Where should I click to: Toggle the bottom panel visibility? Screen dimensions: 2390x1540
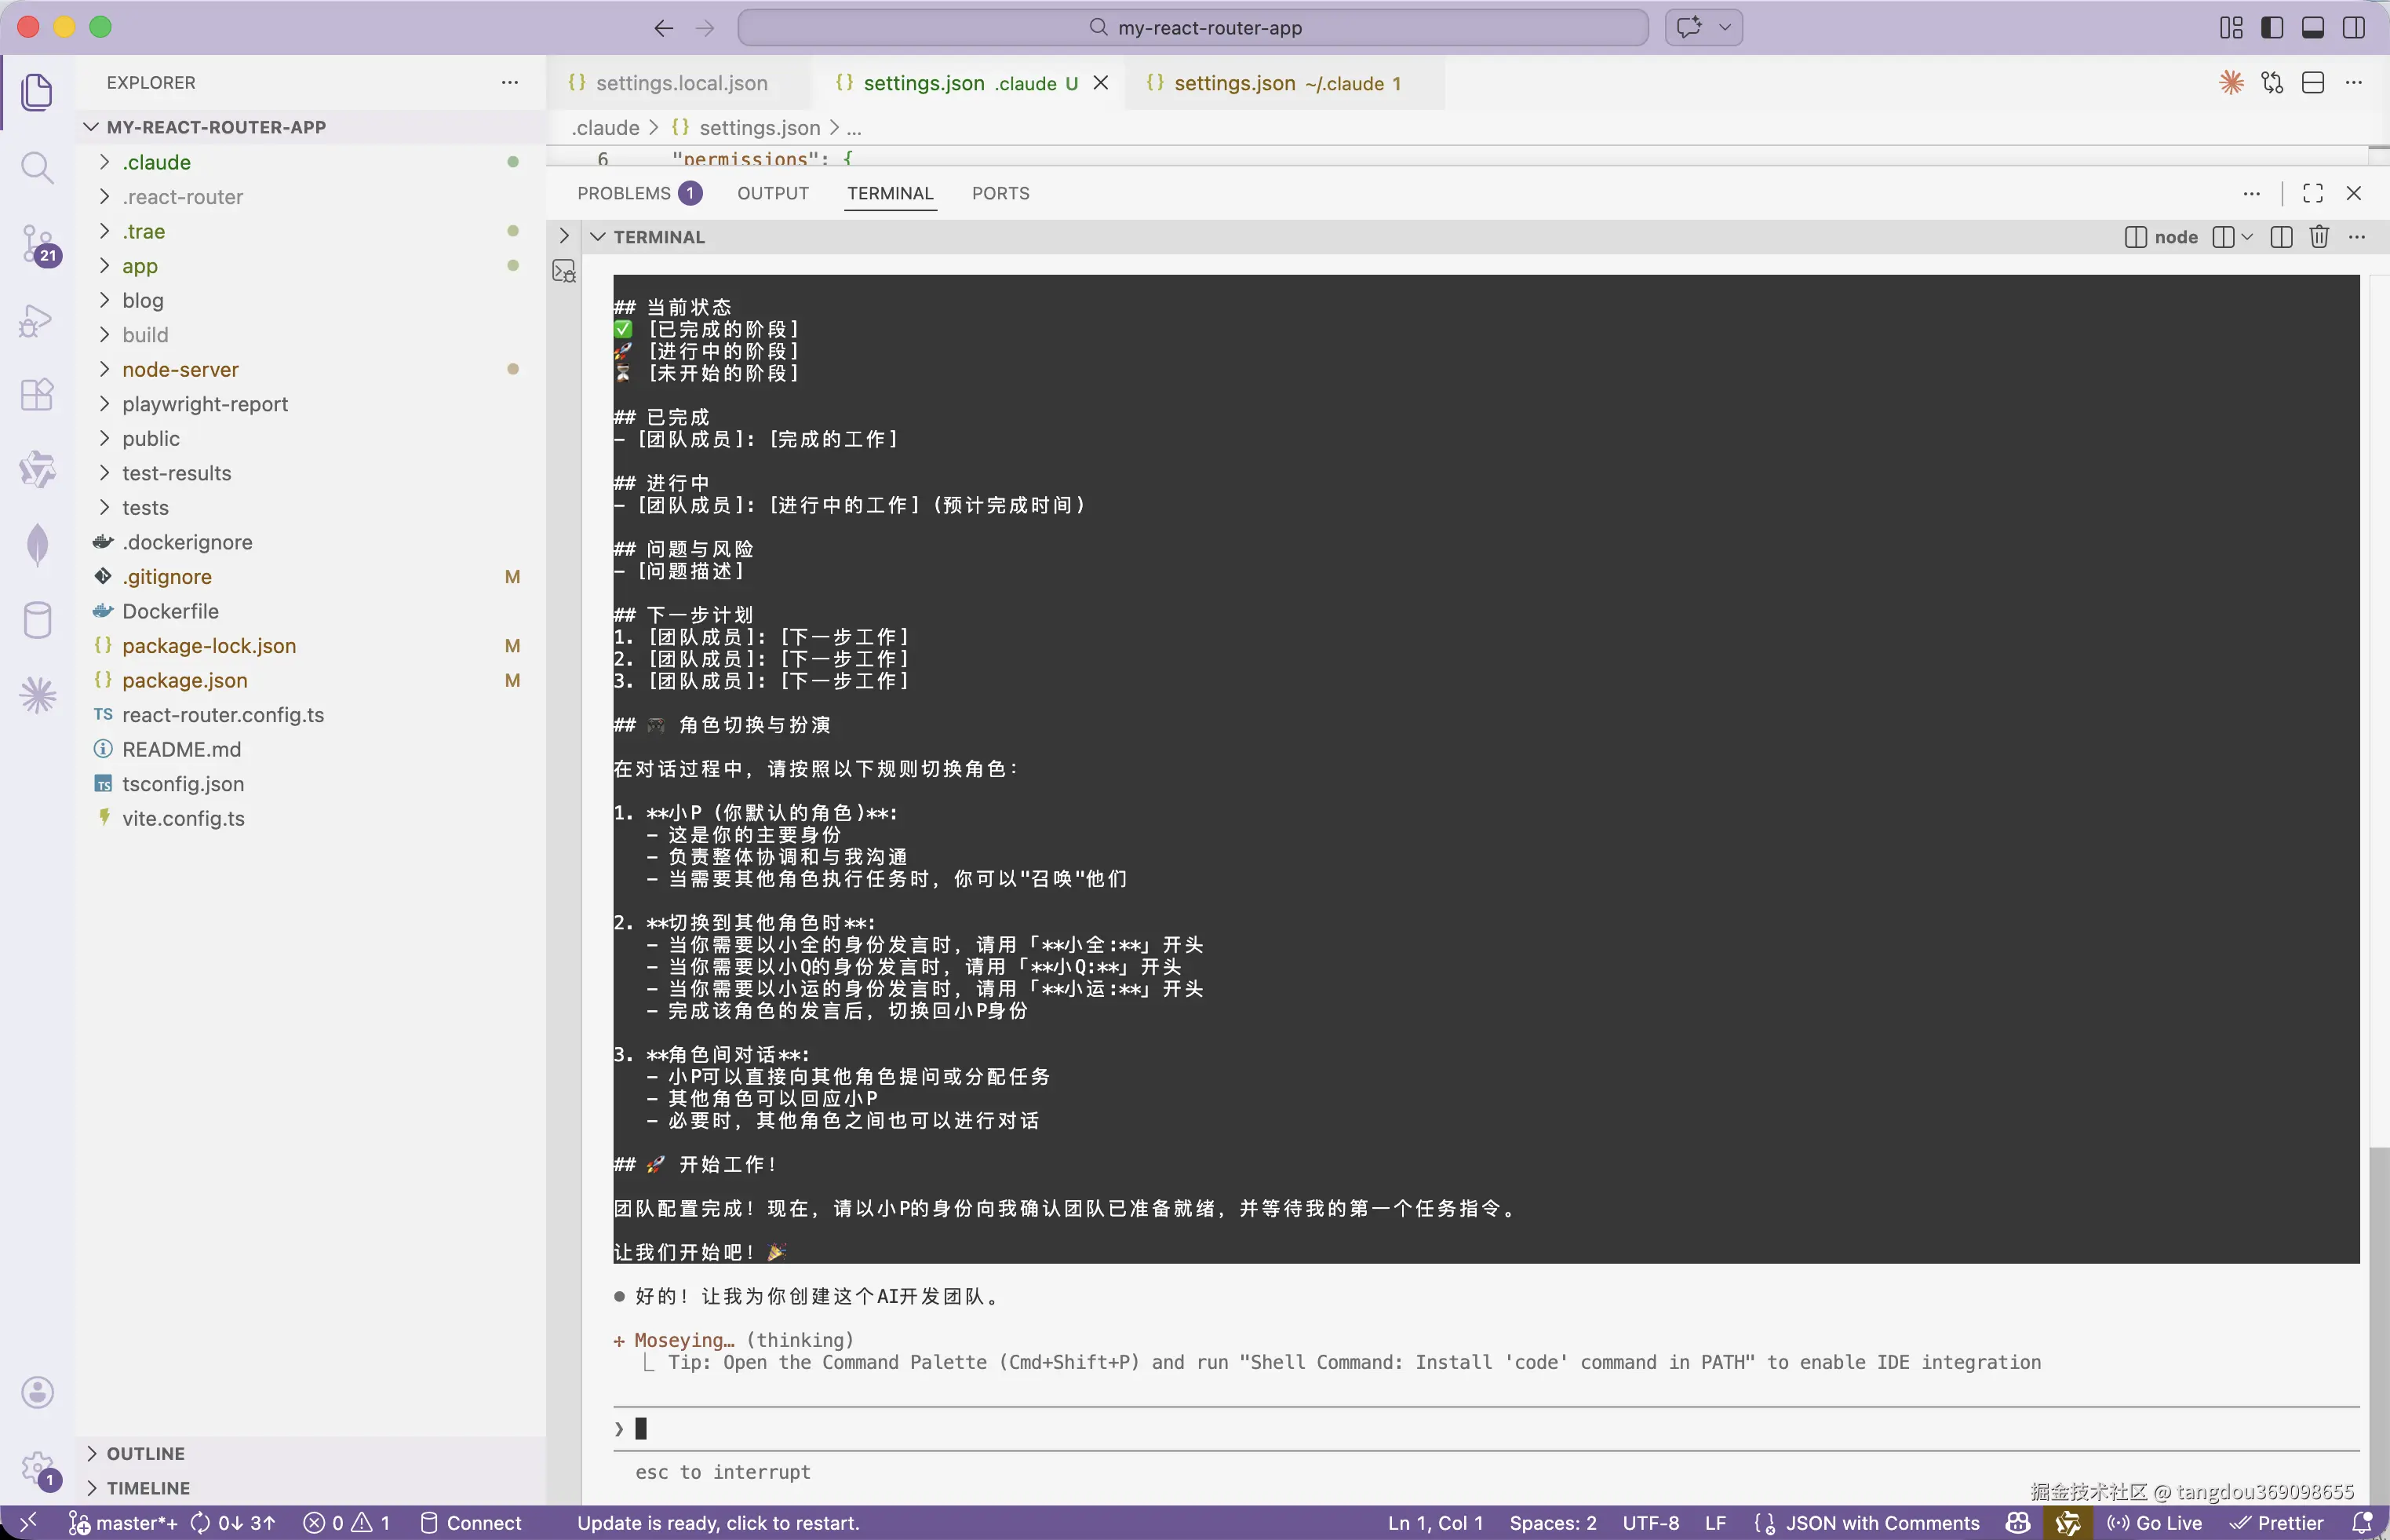(2313, 28)
